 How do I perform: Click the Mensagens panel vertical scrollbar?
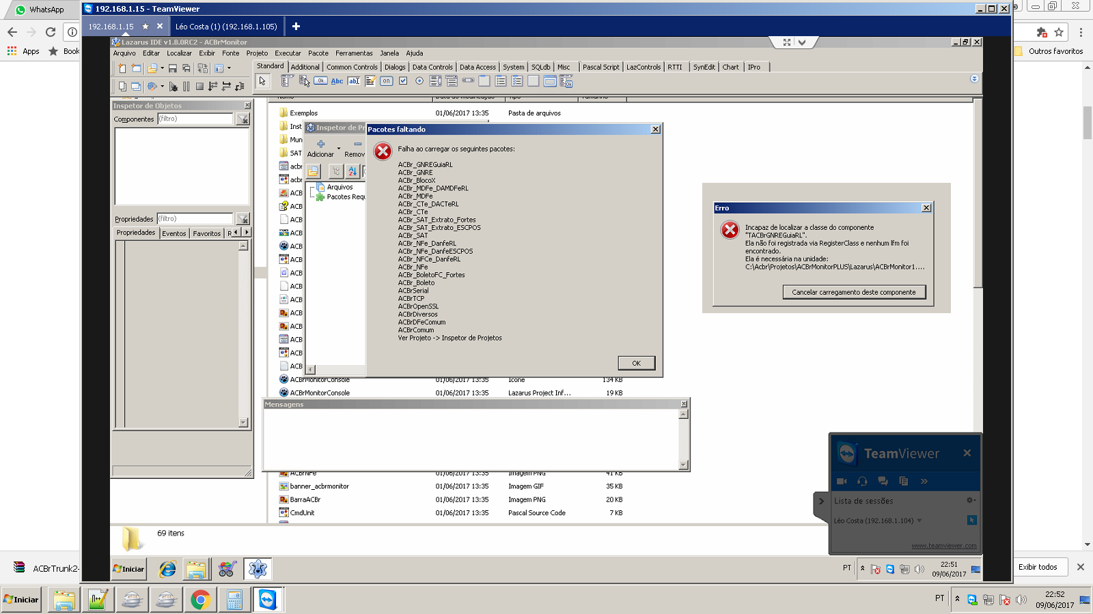point(683,439)
